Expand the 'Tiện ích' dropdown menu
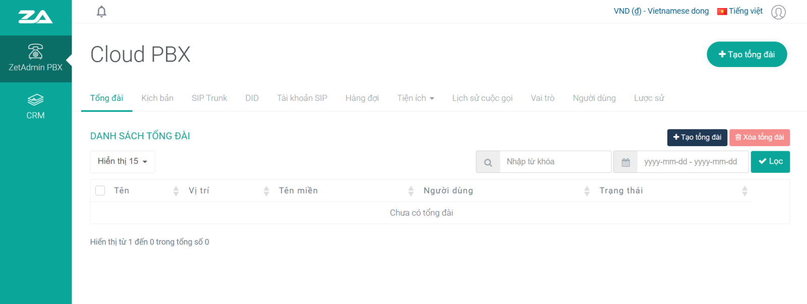Image resolution: width=807 pixels, height=304 pixels. tap(415, 98)
